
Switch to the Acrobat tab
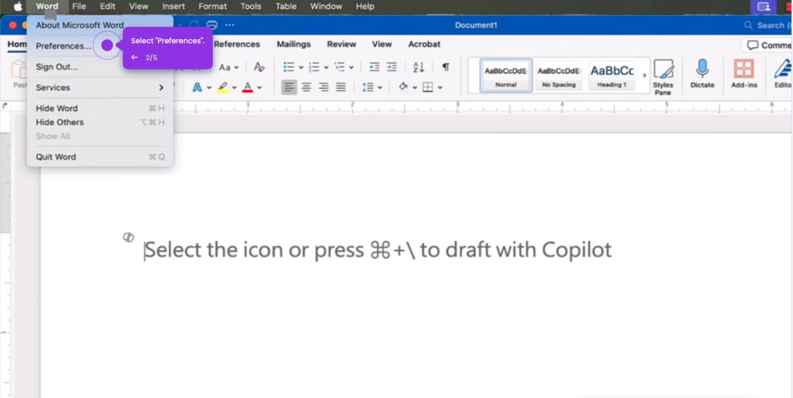[424, 44]
